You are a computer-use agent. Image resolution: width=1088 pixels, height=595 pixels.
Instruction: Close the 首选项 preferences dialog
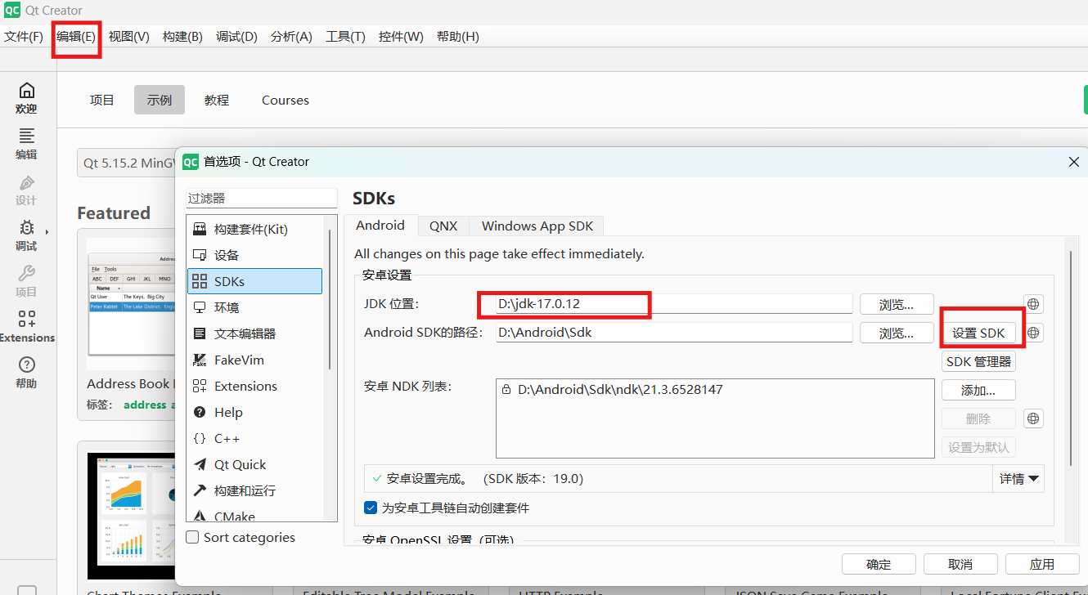[1074, 162]
